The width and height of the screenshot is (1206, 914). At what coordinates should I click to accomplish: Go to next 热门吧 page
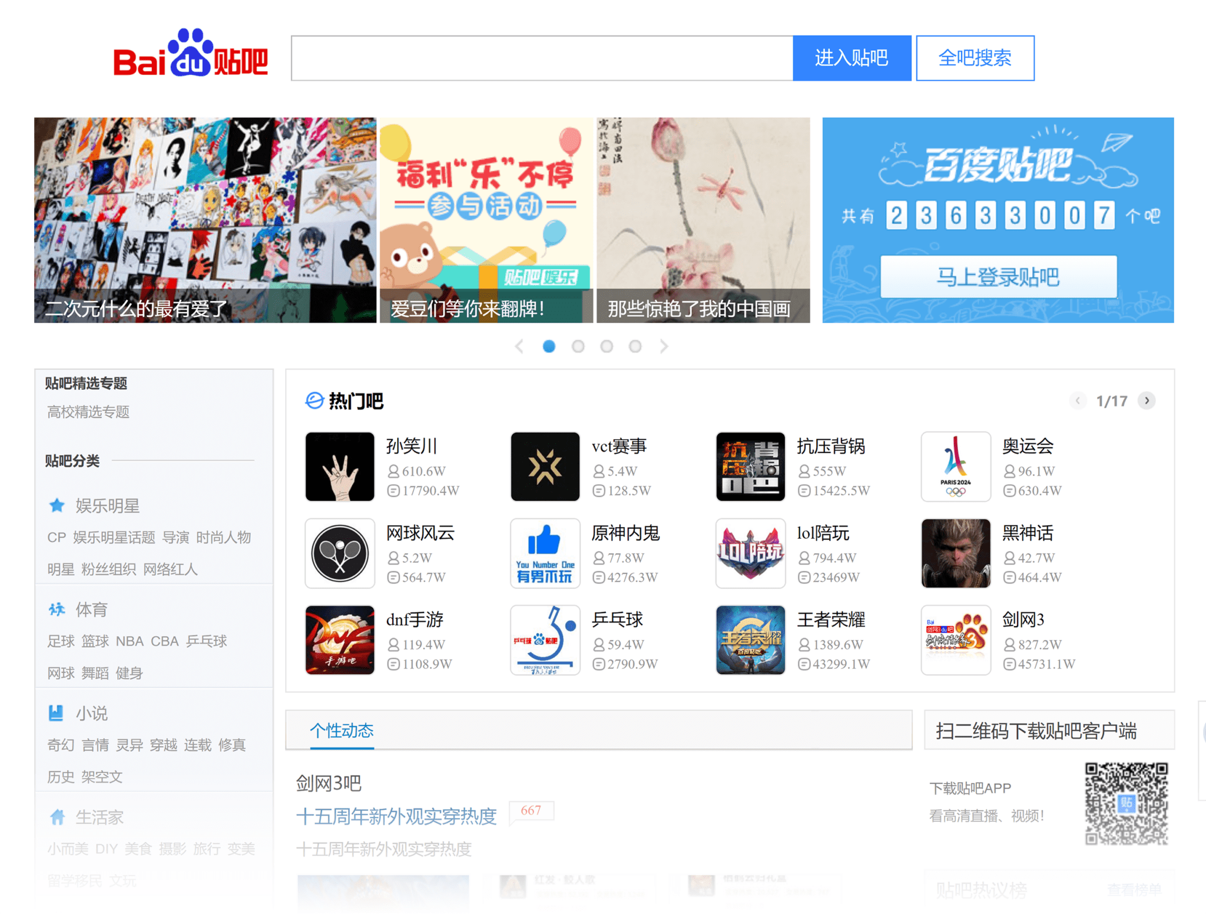pyautogui.click(x=1147, y=400)
